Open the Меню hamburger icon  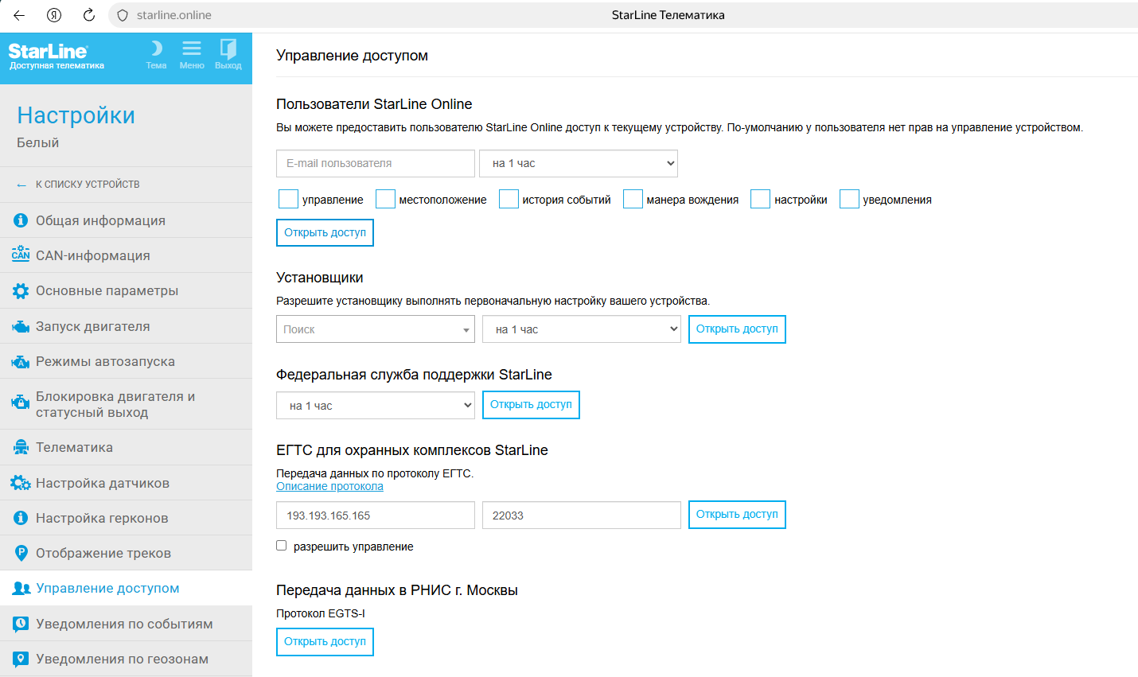192,49
